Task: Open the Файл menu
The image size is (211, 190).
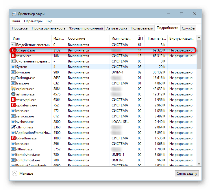Action: click(x=16, y=21)
